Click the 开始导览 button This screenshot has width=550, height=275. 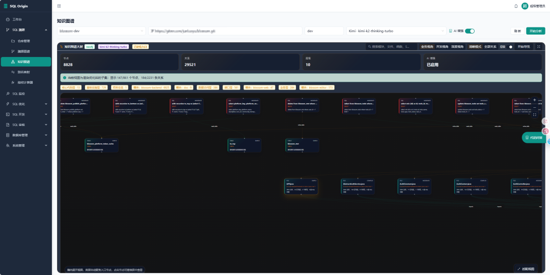pos(524,46)
